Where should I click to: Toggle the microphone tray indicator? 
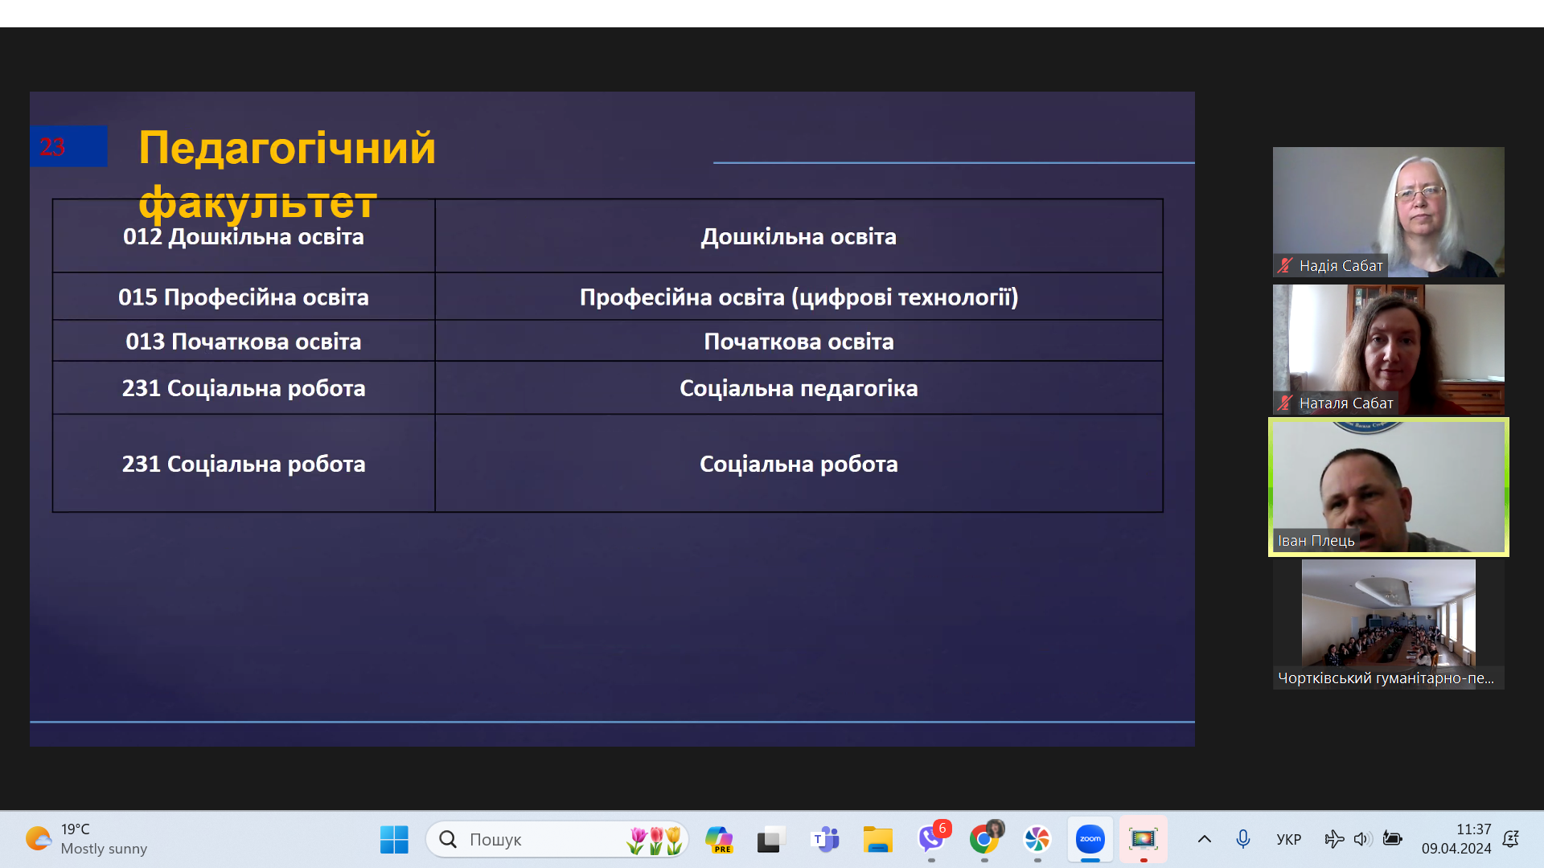click(1242, 839)
